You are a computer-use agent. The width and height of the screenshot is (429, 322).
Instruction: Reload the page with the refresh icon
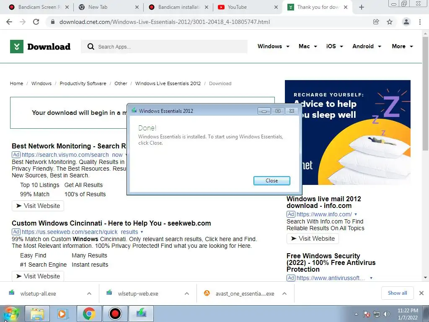pos(36,22)
